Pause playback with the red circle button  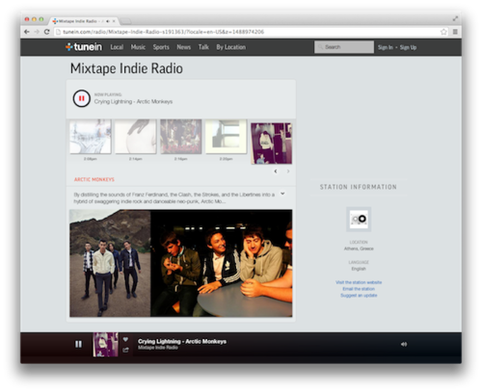[81, 98]
